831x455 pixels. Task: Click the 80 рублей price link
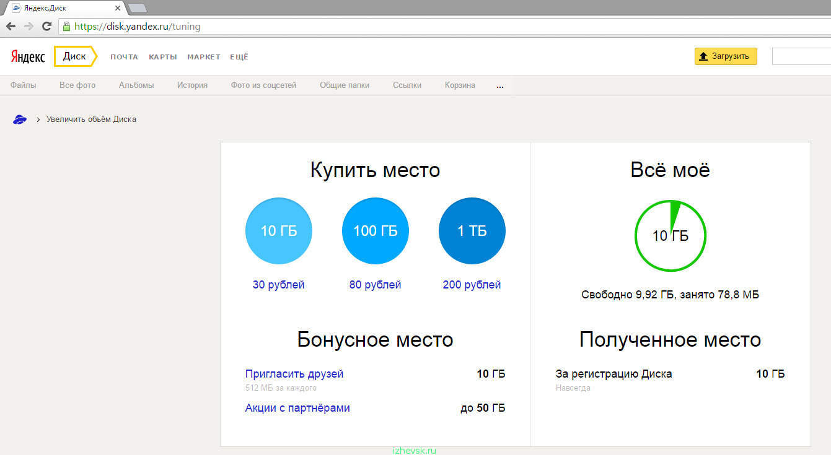pyautogui.click(x=376, y=285)
